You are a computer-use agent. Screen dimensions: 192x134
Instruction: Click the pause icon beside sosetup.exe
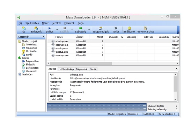53,49
